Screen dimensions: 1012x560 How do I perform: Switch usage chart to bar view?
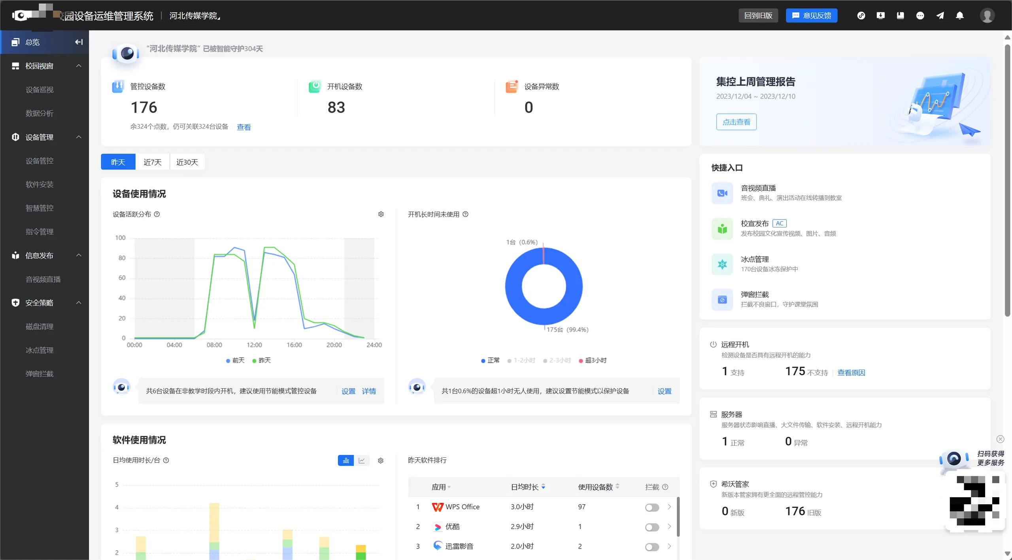(x=346, y=460)
